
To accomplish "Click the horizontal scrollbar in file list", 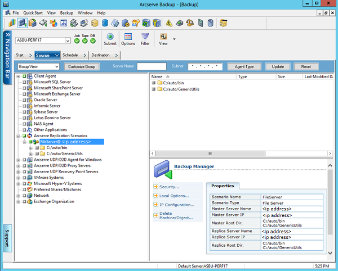I will point(210,153).
